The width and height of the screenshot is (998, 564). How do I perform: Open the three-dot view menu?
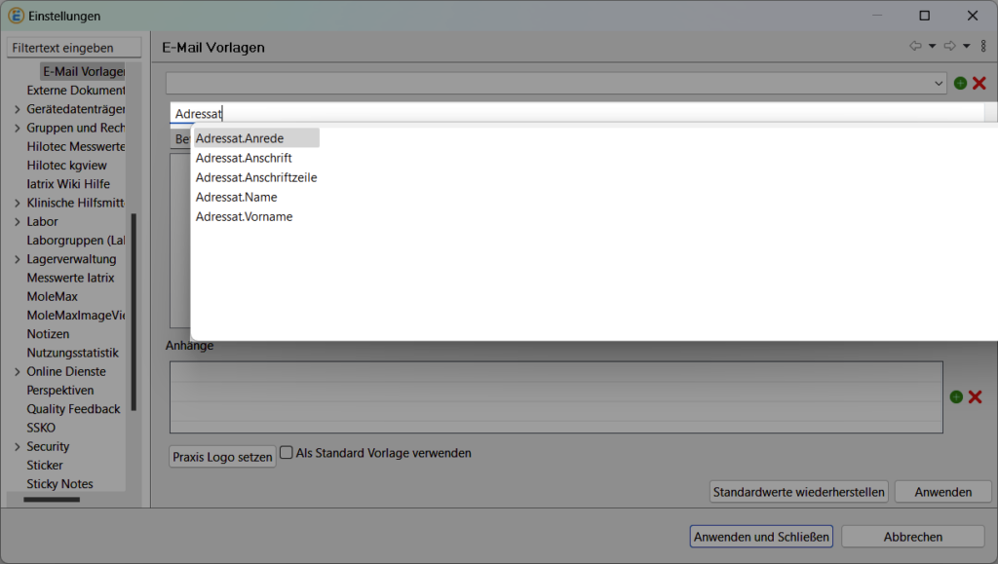tap(983, 46)
